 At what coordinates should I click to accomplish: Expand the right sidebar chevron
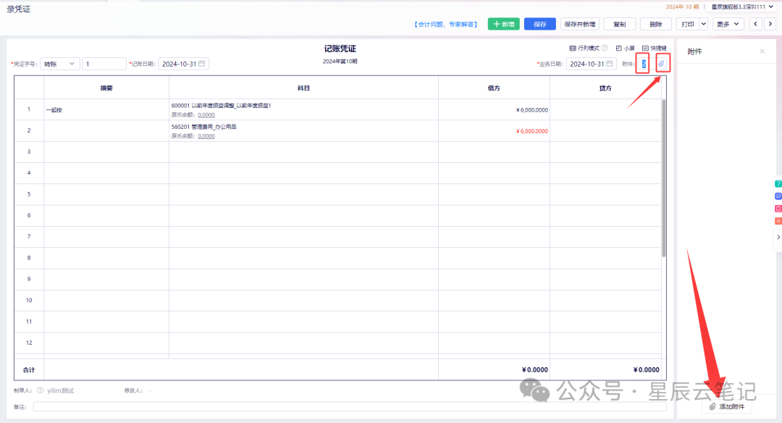pyautogui.click(x=778, y=238)
